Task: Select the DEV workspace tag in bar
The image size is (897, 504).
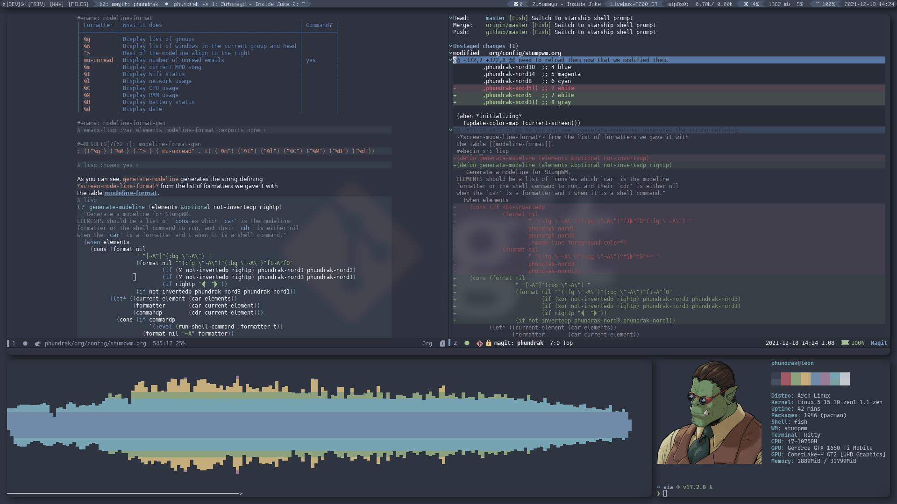Action: coord(12,4)
